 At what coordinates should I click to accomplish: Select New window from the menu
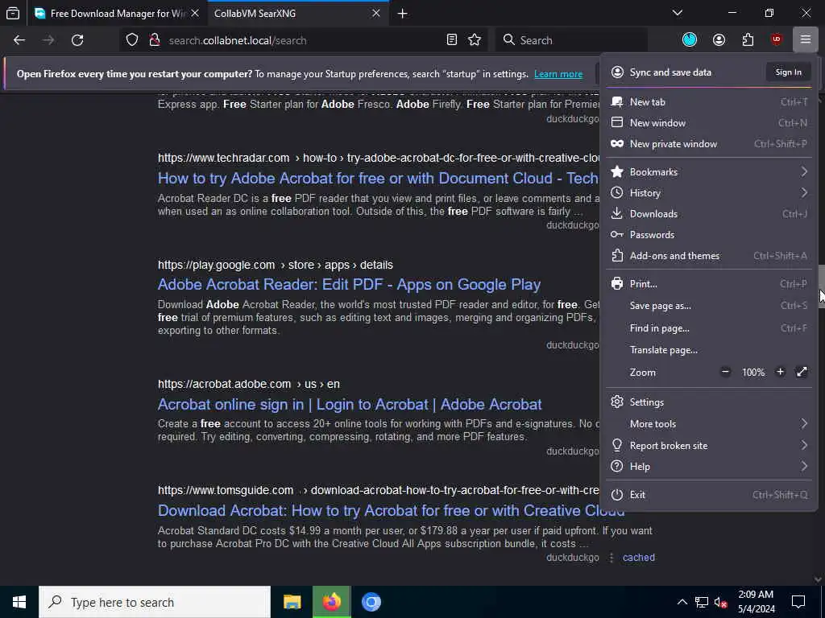709,123
